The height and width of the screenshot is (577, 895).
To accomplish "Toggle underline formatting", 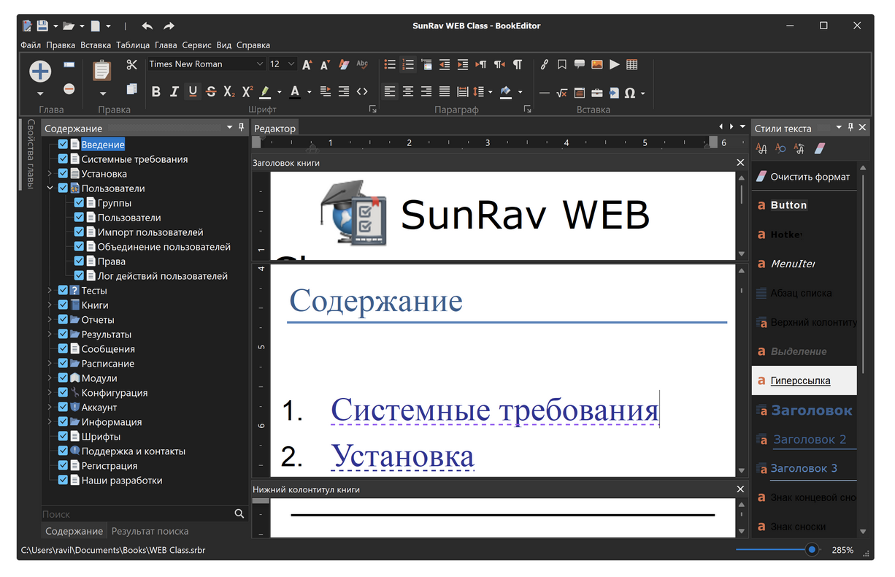I will 193,92.
